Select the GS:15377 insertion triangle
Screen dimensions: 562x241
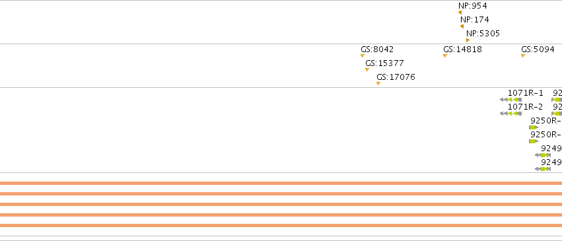367,70
